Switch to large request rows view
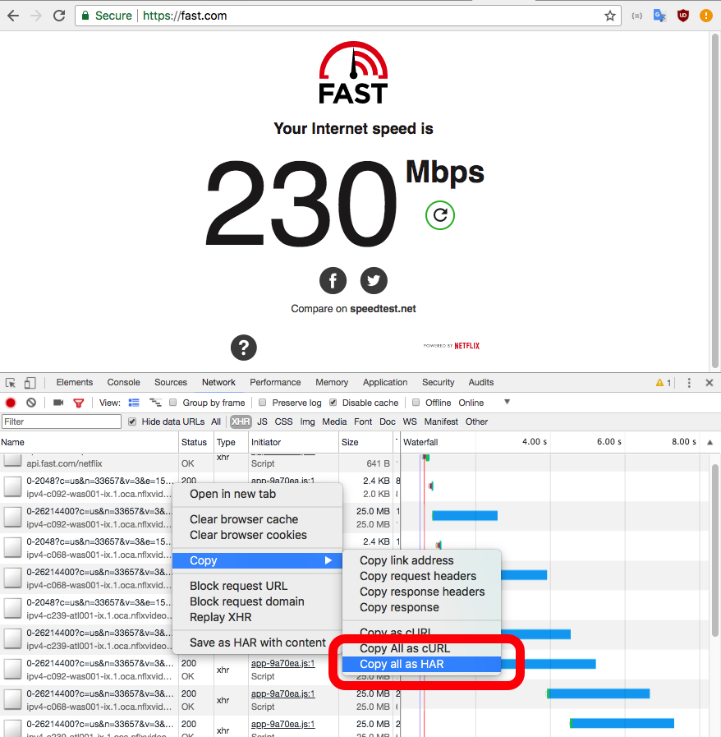721x737 pixels. click(x=134, y=403)
